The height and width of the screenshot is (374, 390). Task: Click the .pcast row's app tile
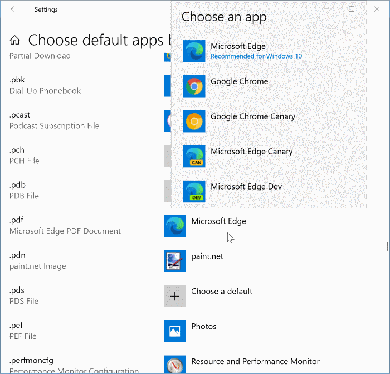[x=167, y=121]
